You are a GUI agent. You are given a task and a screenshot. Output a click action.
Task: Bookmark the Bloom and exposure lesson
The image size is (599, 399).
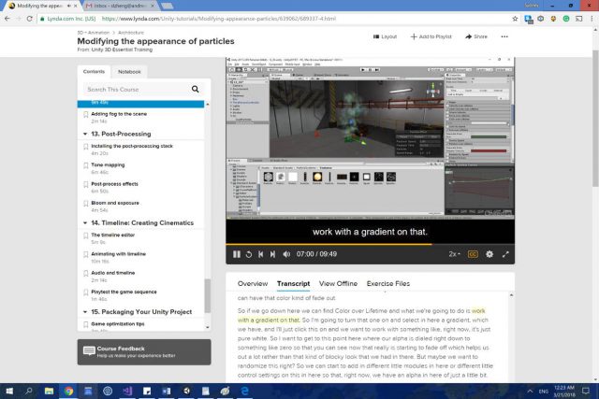(85, 204)
